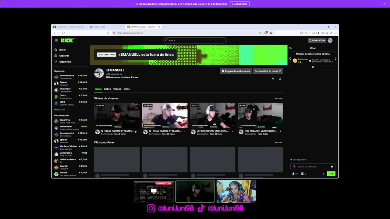Open a new browser tab with plus

[165, 27]
